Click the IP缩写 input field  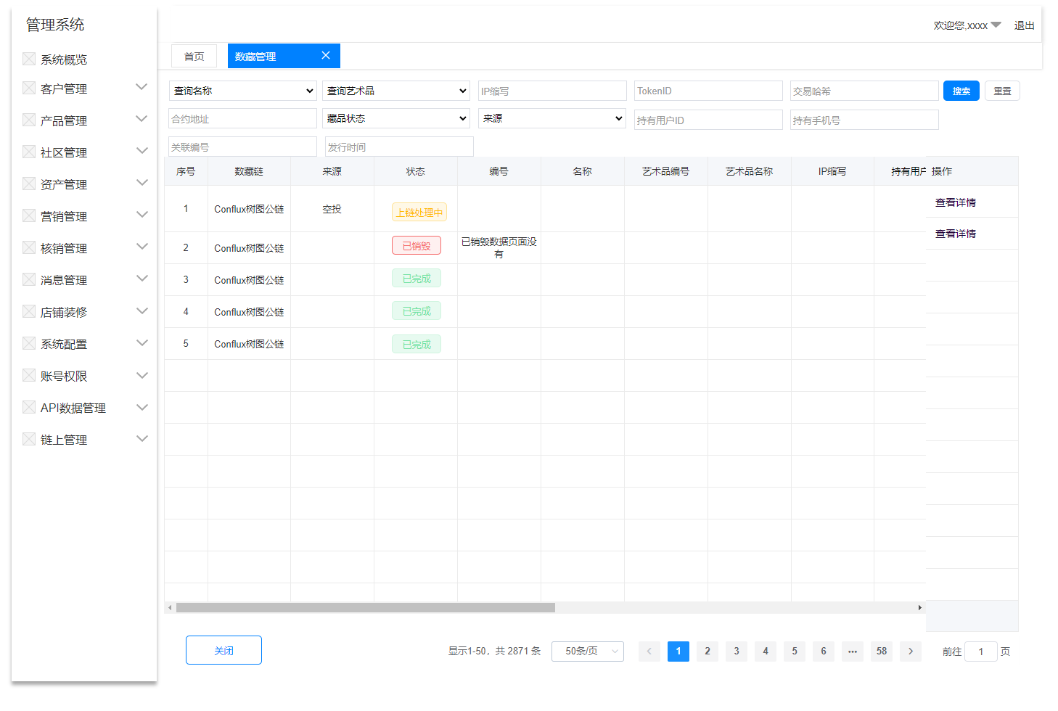[552, 91]
